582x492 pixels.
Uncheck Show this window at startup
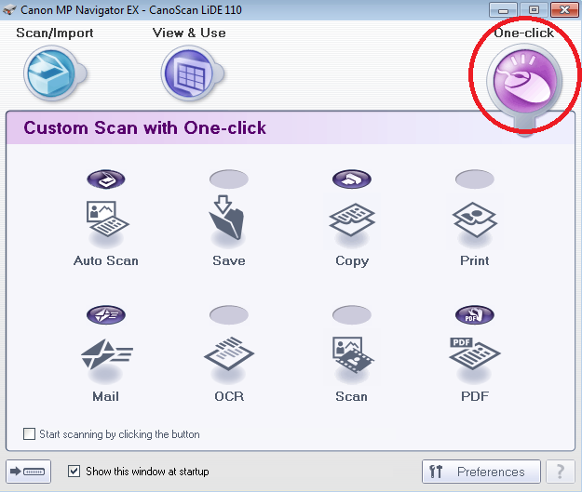(x=74, y=472)
